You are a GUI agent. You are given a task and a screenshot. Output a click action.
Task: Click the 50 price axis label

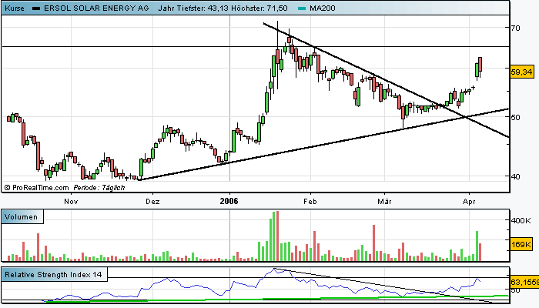click(516, 117)
